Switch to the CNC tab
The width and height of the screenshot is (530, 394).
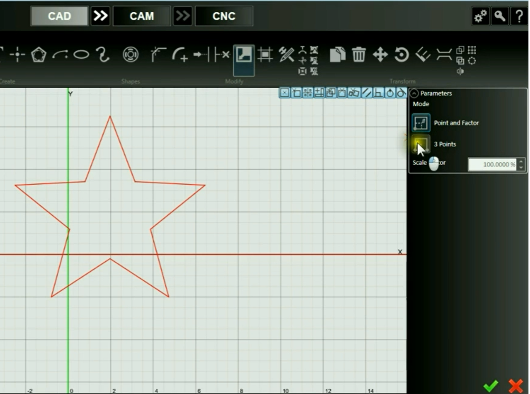coord(224,16)
